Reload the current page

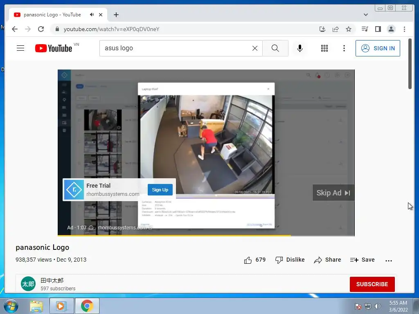pos(41,29)
